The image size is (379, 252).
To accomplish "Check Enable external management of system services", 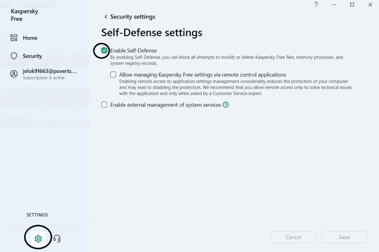I will click(x=104, y=105).
